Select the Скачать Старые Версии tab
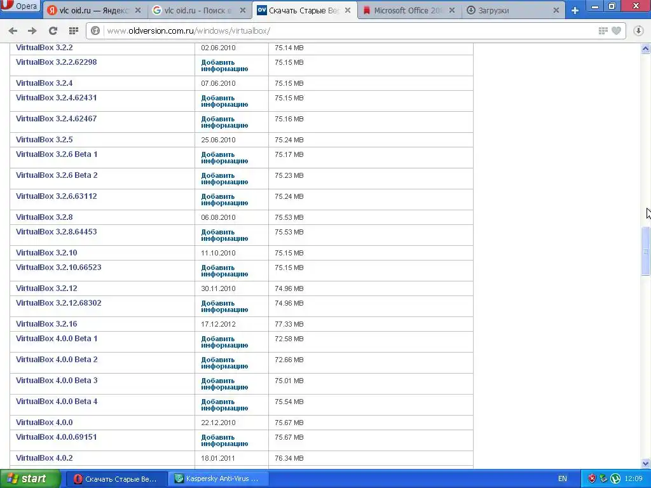 305,10
